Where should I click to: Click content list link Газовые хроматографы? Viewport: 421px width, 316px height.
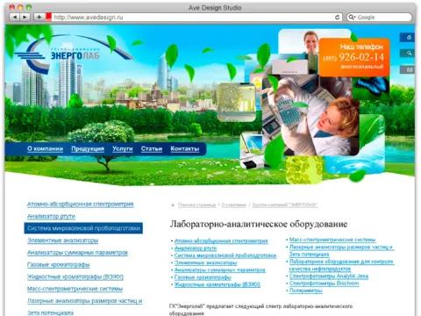[x=203, y=277]
